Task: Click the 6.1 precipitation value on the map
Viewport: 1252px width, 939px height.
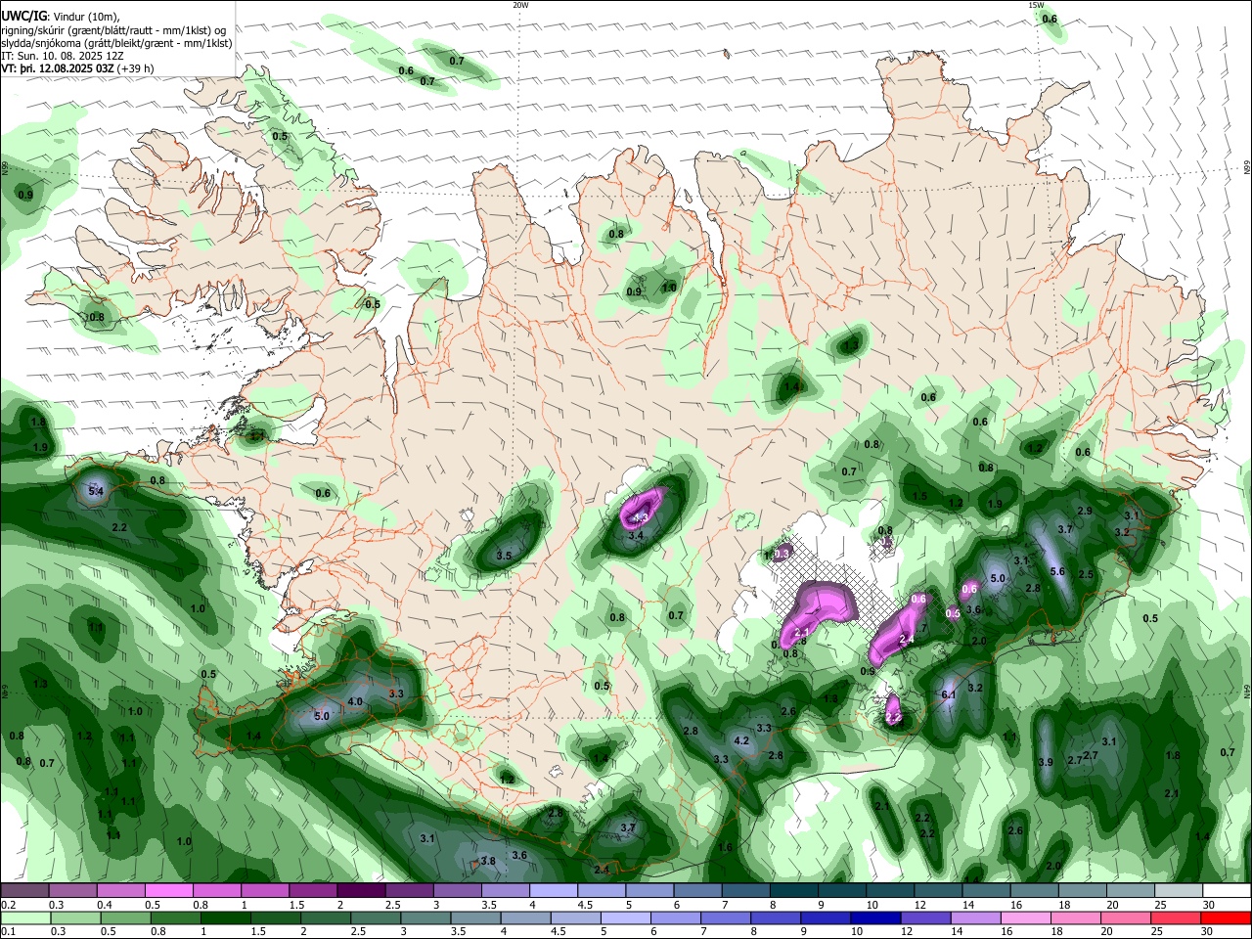Action: [948, 694]
